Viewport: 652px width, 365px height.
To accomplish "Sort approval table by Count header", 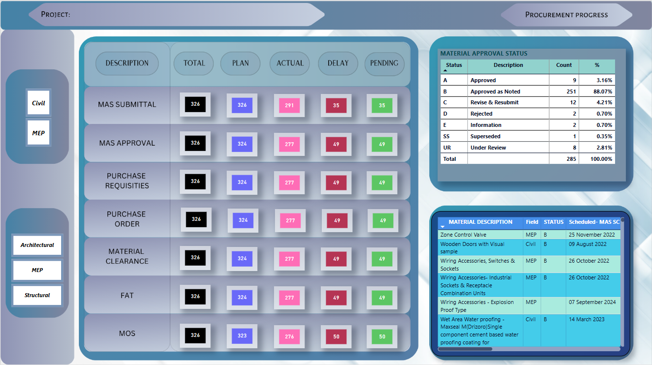I will coord(564,67).
